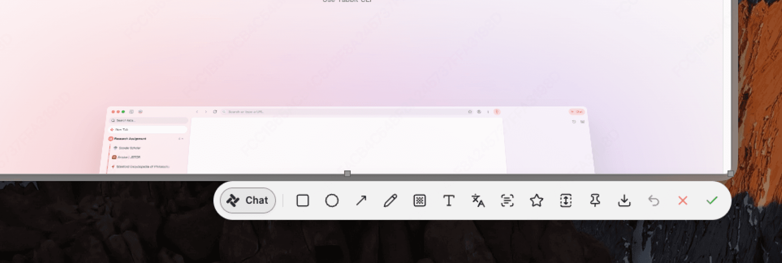Run text recognition (OCR) icon
The height and width of the screenshot is (263, 782).
507,201
